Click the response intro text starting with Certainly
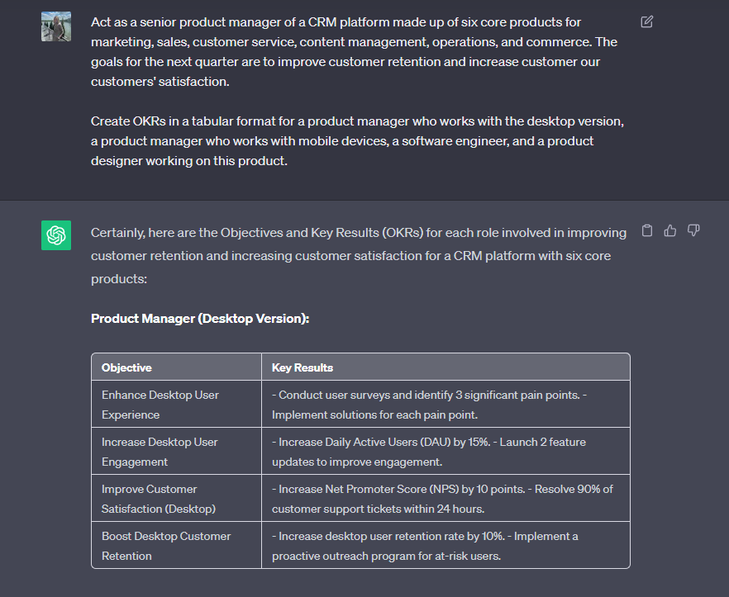The image size is (729, 597). coord(359,256)
